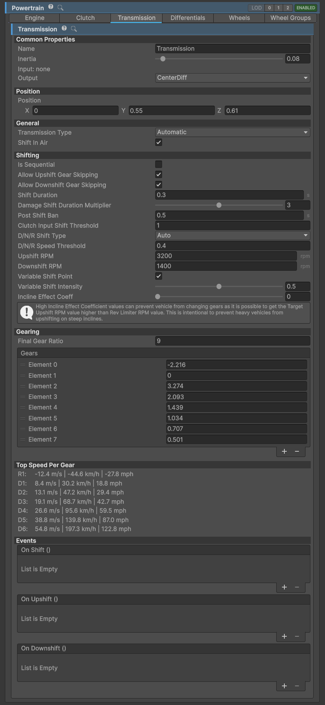Switch to the Clutch tab
The width and height of the screenshot is (325, 705).
pos(85,18)
